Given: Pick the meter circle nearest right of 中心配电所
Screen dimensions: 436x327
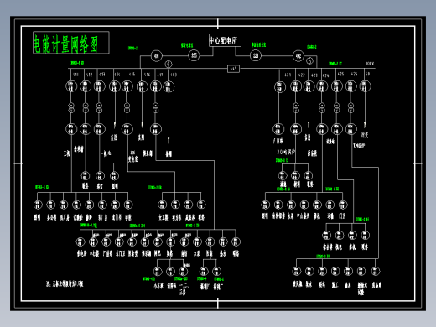Looking at the screenshot, I should pyautogui.click(x=256, y=55).
